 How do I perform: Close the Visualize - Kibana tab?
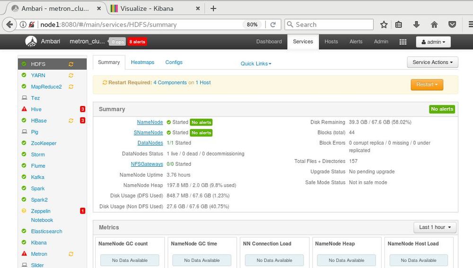tap(197, 9)
